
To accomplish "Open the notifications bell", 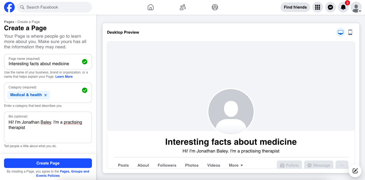I will (x=343, y=7).
